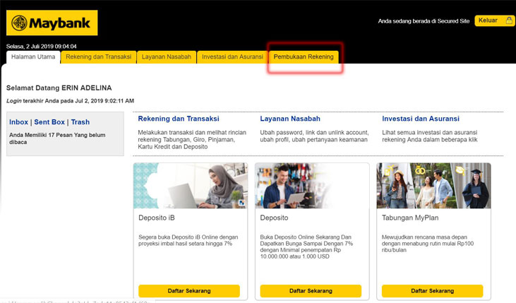Click the padlock icon on Keluar button

(x=509, y=20)
